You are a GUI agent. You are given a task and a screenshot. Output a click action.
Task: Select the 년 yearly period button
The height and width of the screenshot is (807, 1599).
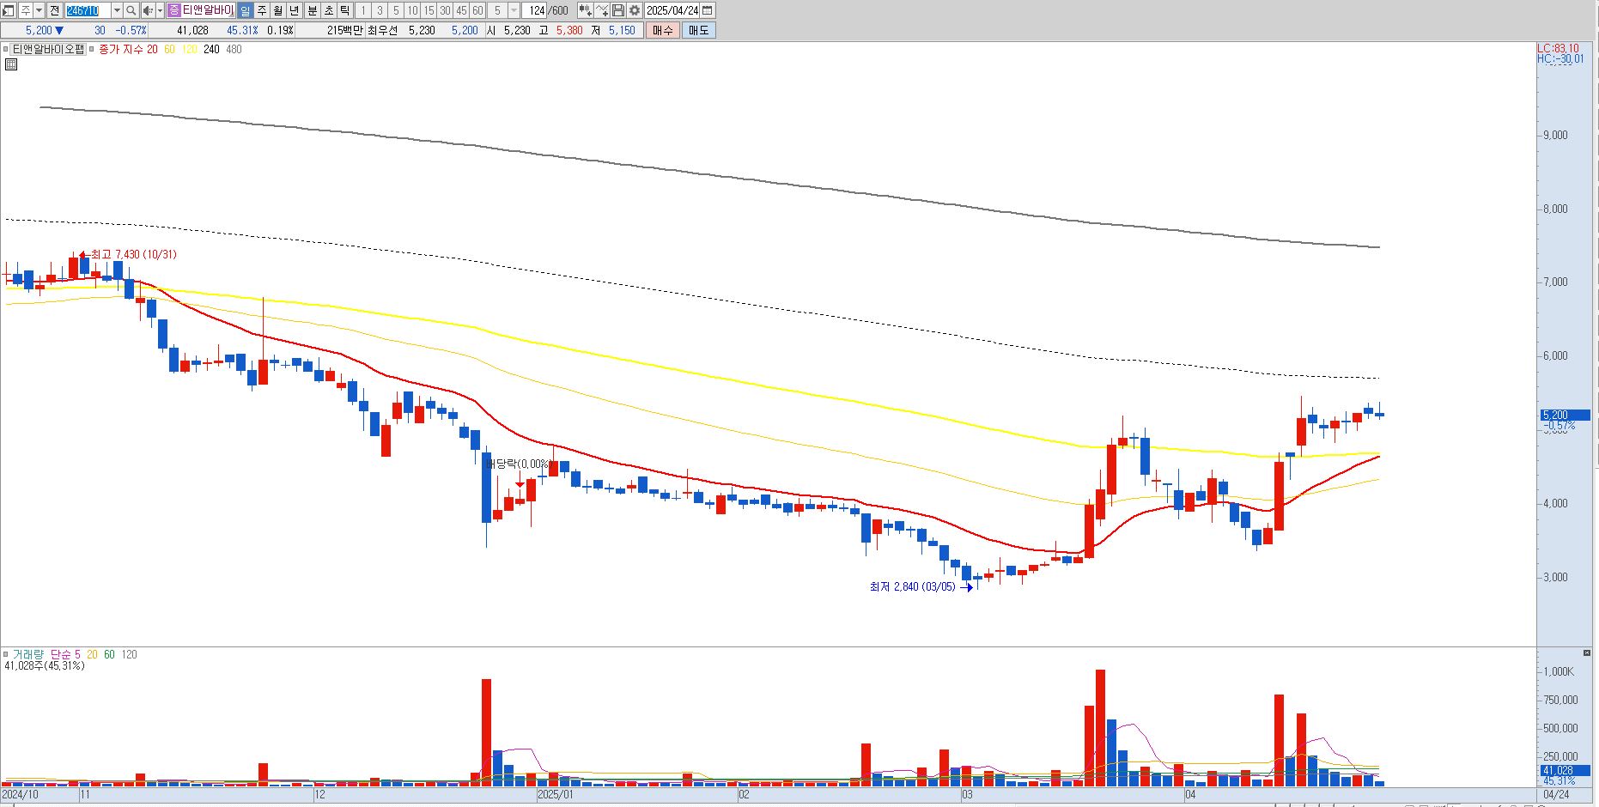pyautogui.click(x=295, y=10)
